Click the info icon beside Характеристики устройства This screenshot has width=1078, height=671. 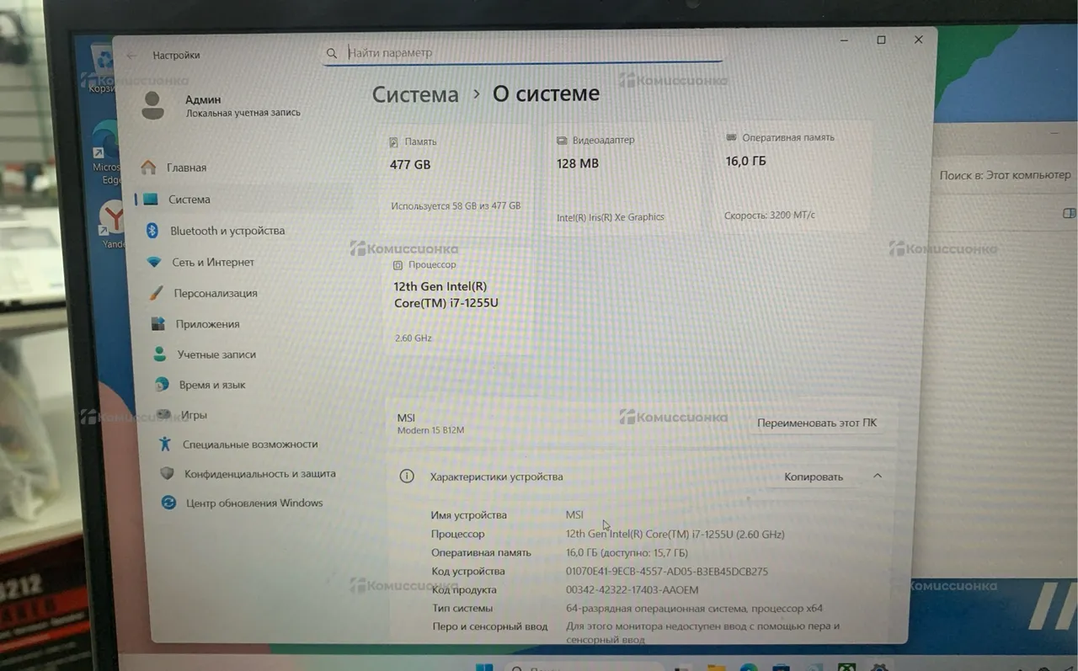(x=407, y=477)
